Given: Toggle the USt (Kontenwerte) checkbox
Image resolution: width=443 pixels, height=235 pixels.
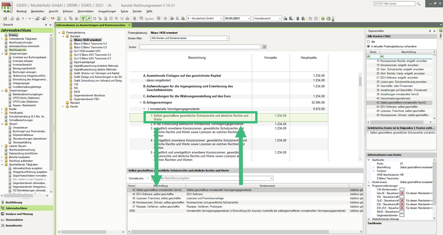Looking at the screenshot, I should 402,189.
